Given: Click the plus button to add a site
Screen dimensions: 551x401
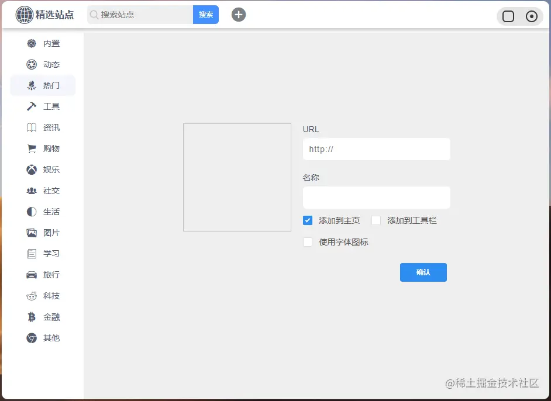Looking at the screenshot, I should point(239,14).
